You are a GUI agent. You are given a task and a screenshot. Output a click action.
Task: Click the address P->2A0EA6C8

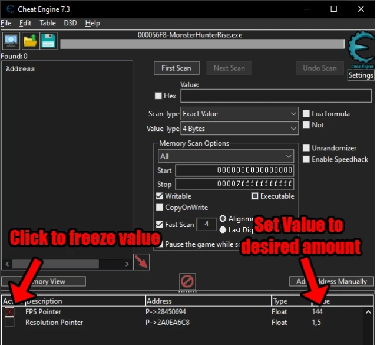point(167,323)
